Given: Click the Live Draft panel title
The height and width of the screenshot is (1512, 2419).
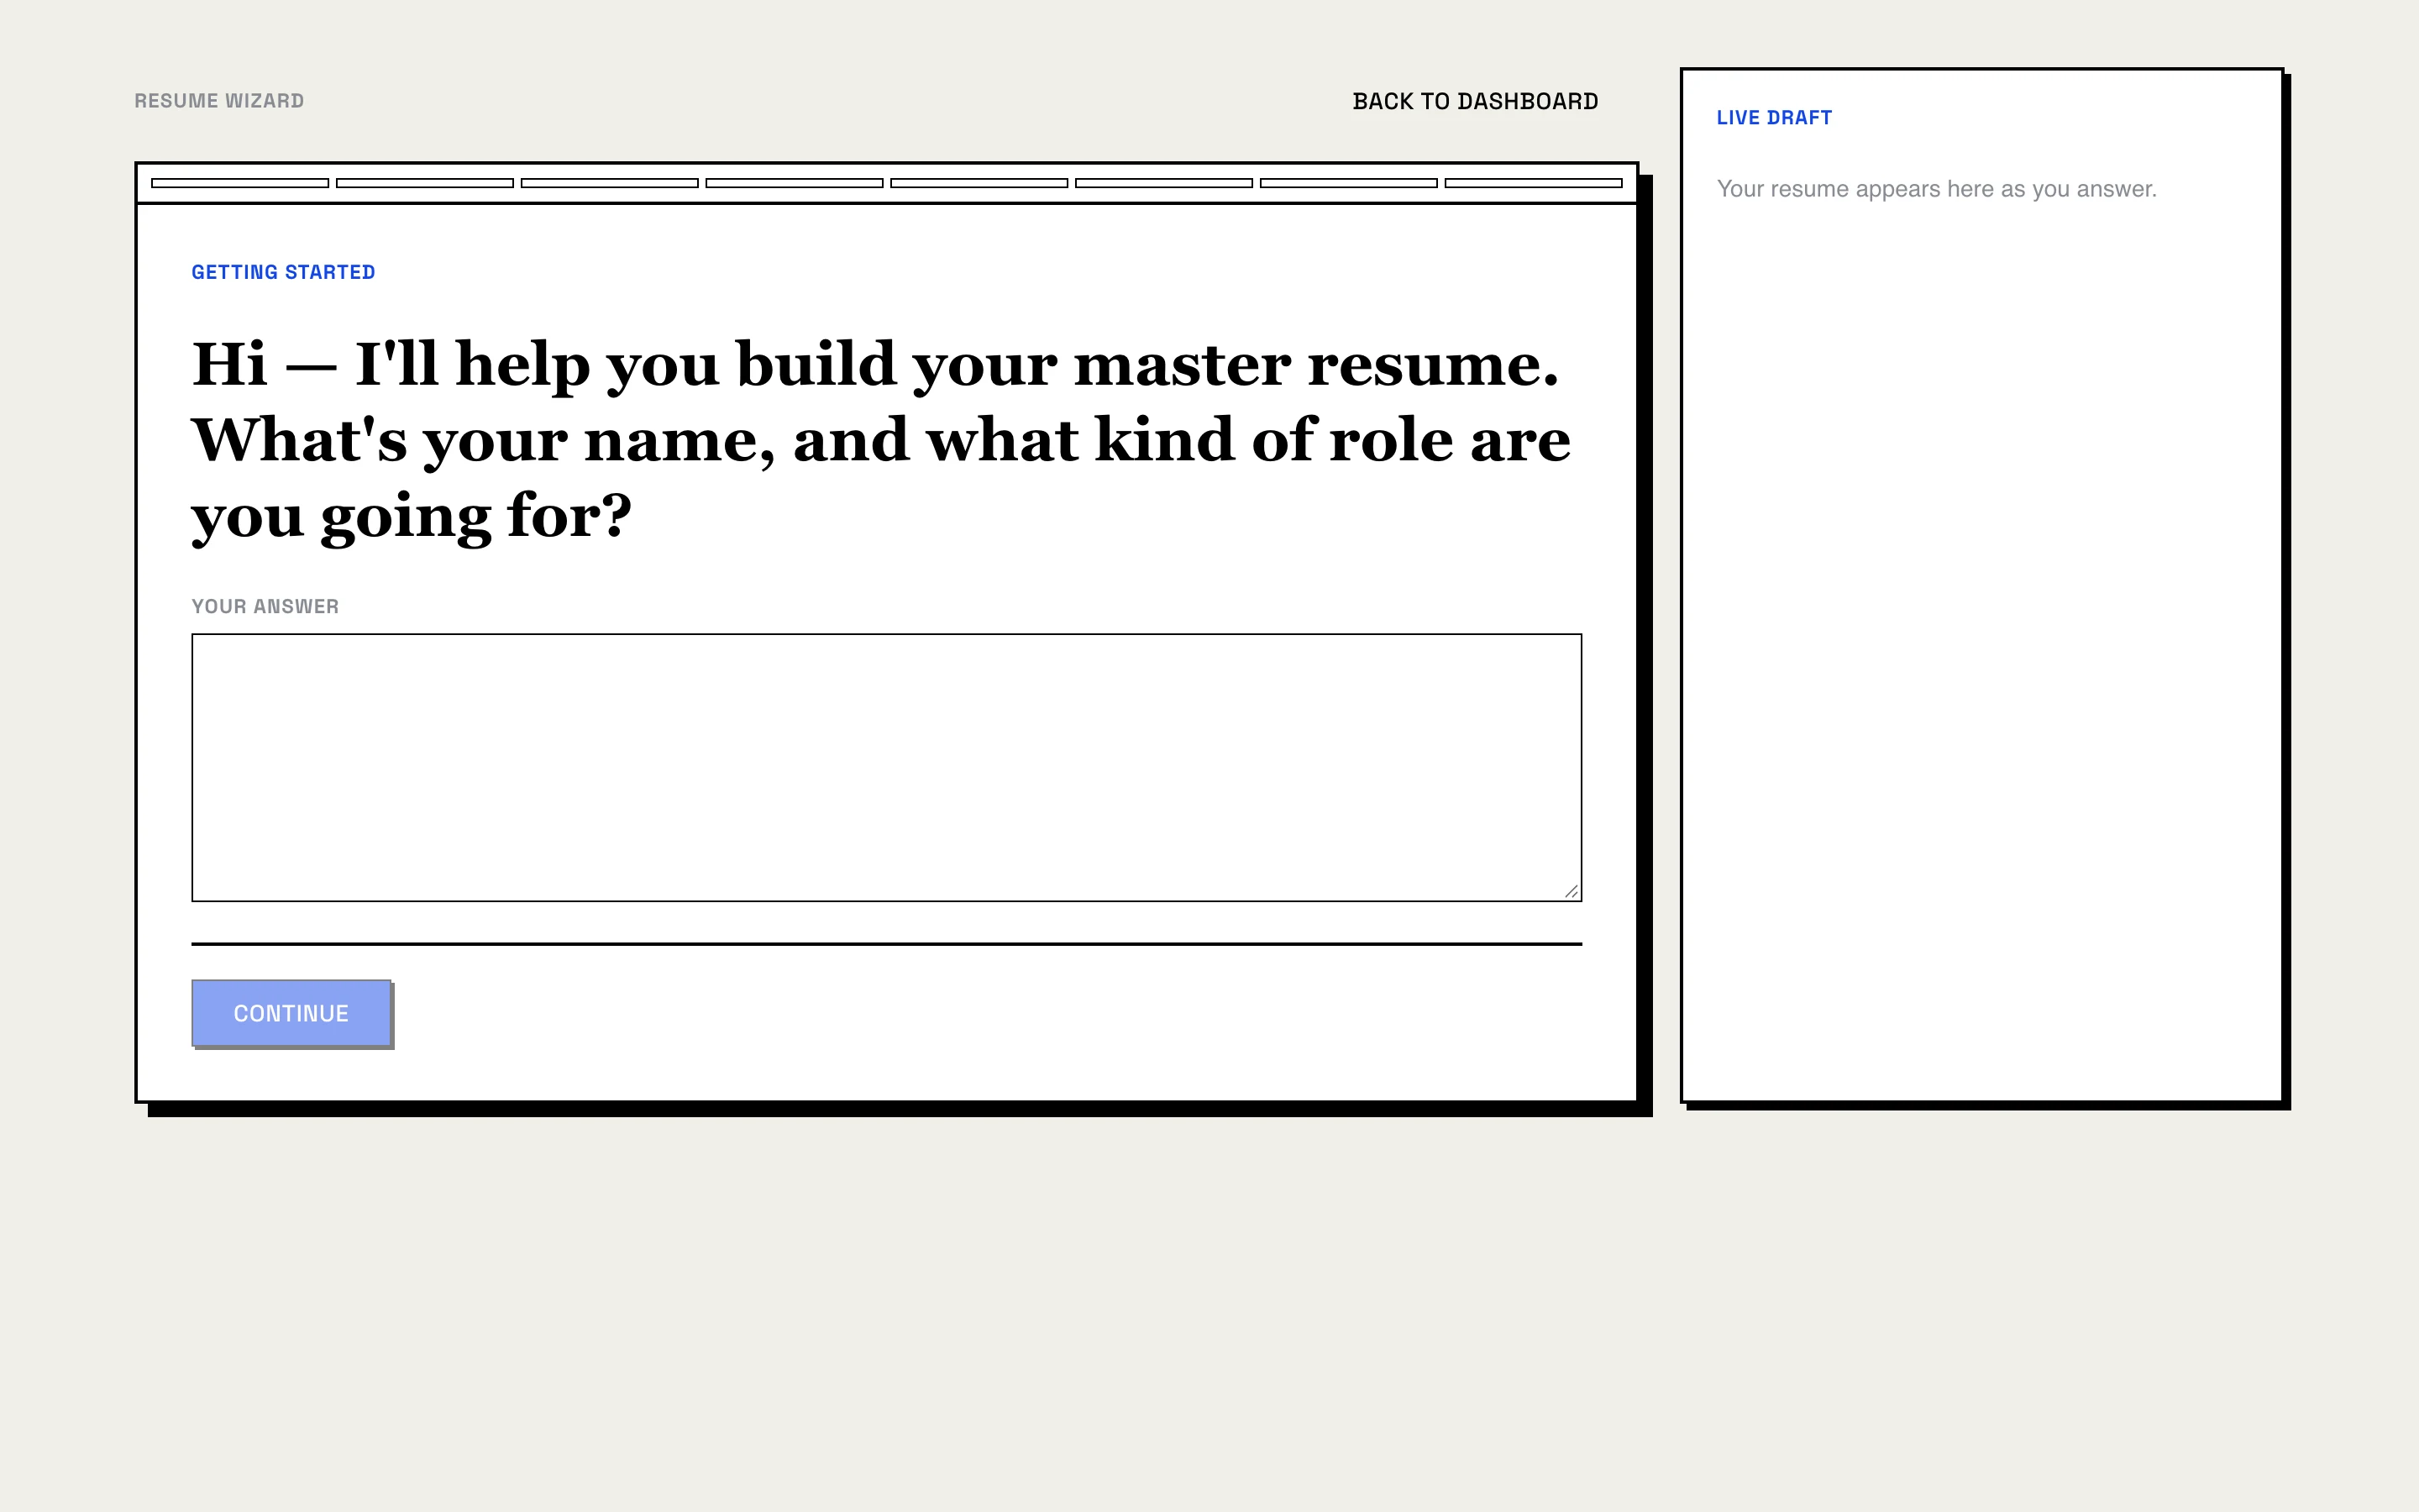Looking at the screenshot, I should click(x=1773, y=118).
